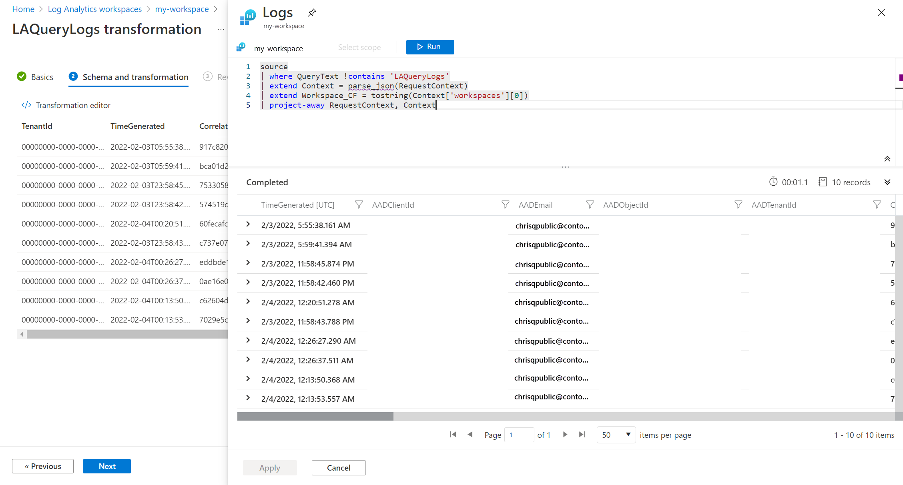Open the items per page dropdown
The image size is (903, 485).
[616, 435]
